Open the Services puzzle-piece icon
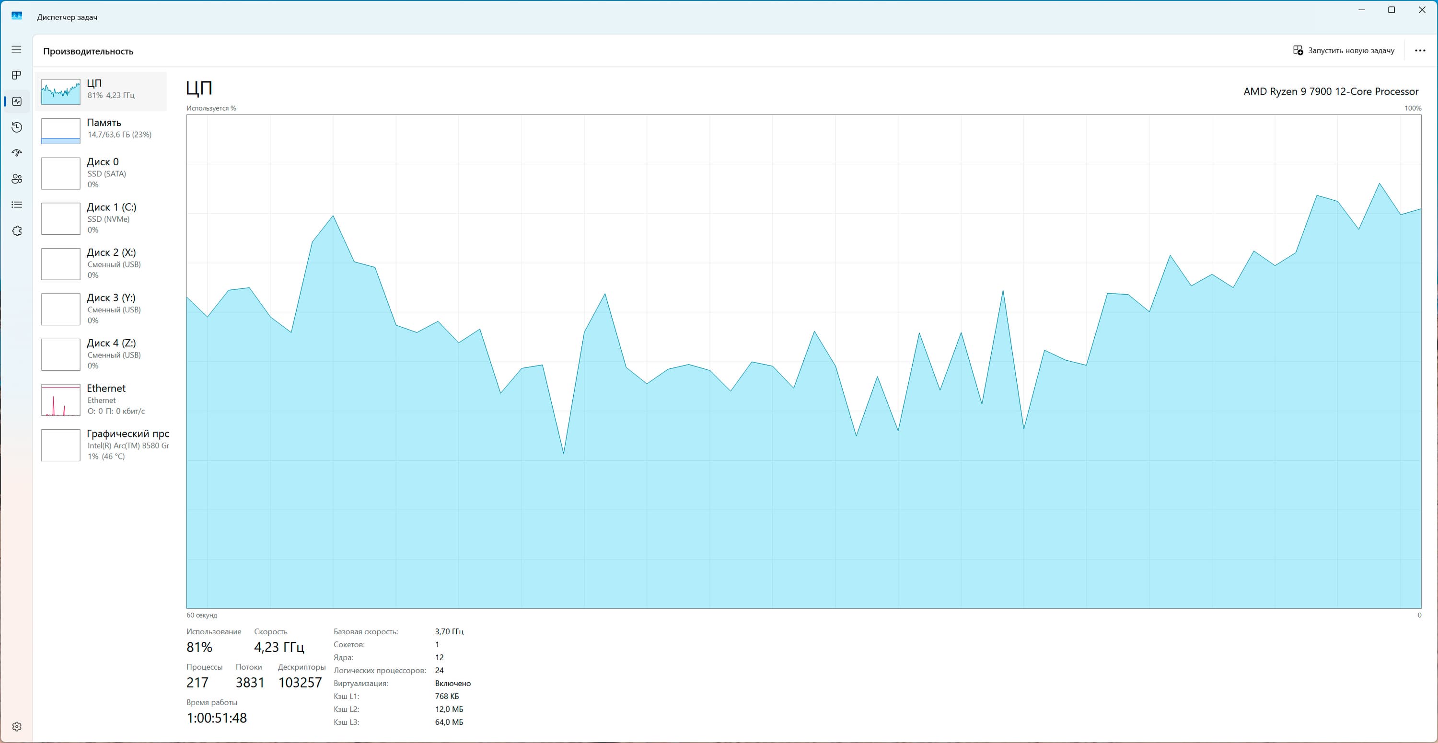The width and height of the screenshot is (1438, 743). [17, 231]
